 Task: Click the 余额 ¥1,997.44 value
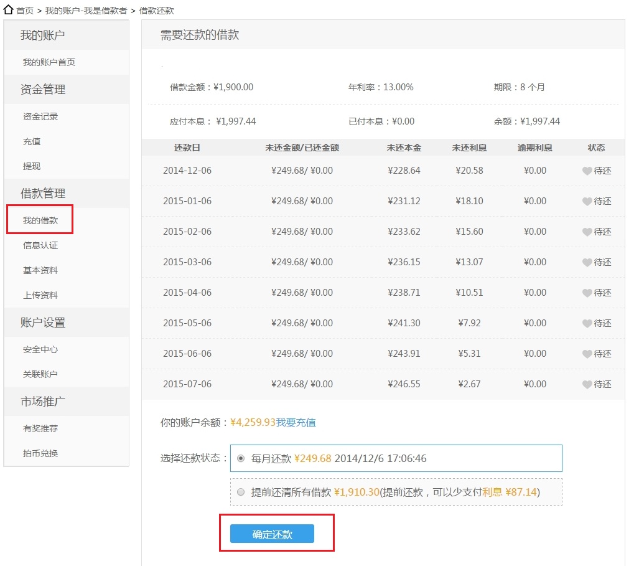click(x=540, y=121)
